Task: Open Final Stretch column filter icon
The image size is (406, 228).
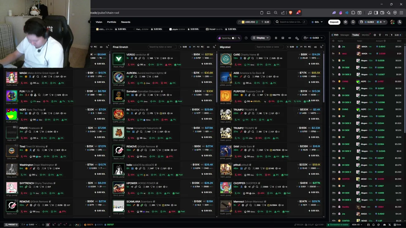Action: [x=214, y=47]
